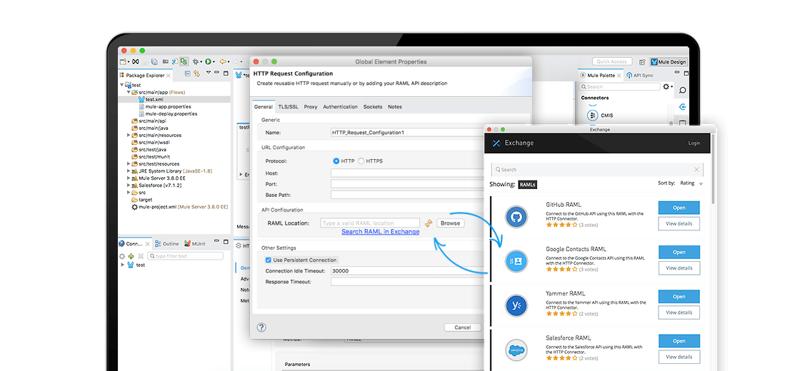Click the orange refresh icon beside RAML Location
The image size is (800, 371).
tap(429, 223)
